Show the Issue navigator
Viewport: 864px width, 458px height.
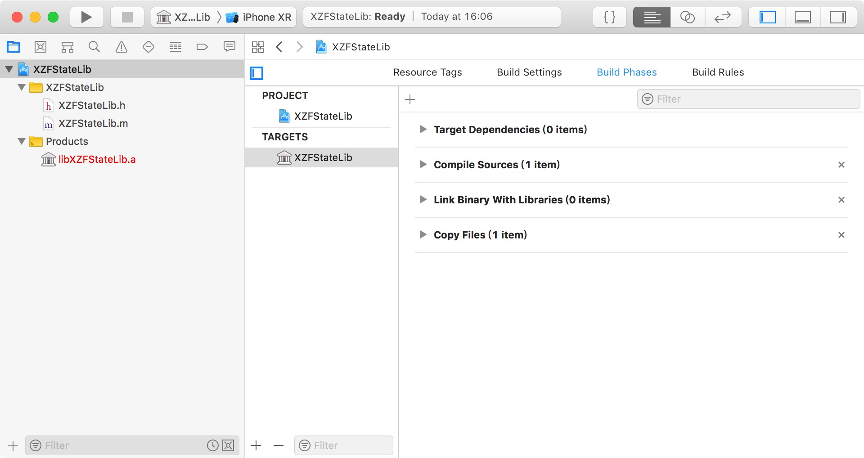[x=121, y=47]
